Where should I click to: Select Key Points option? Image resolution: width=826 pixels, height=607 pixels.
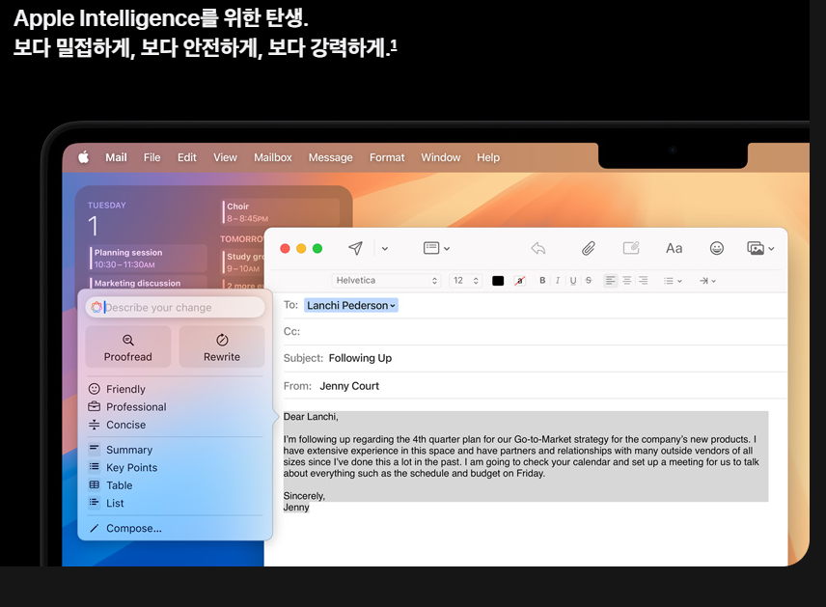click(123, 467)
